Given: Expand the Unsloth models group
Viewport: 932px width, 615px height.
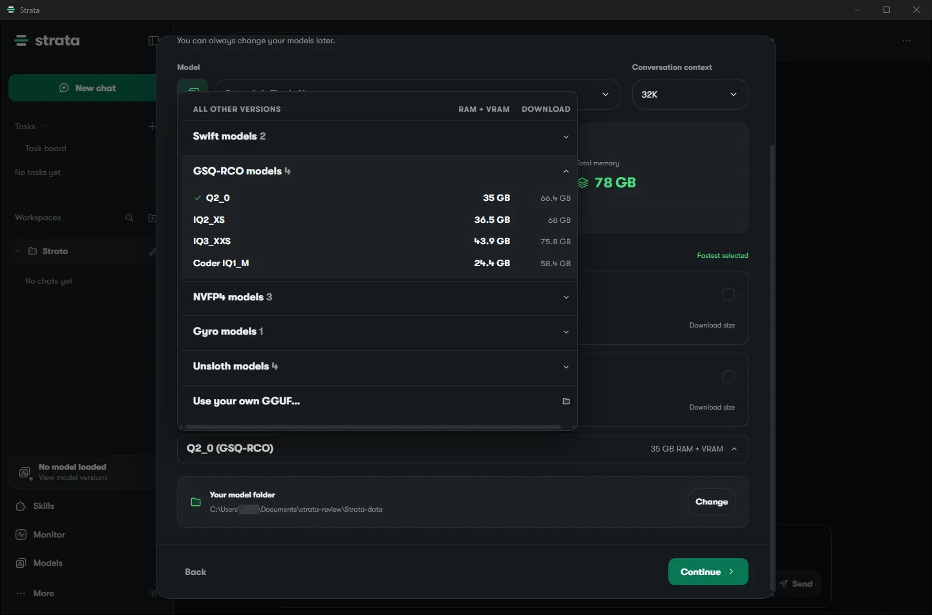Looking at the screenshot, I should tap(379, 367).
